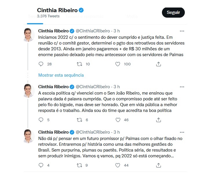The image size is (219, 177).
Task: Like the tweet with 44 likes
Action: pyautogui.click(x=118, y=165)
